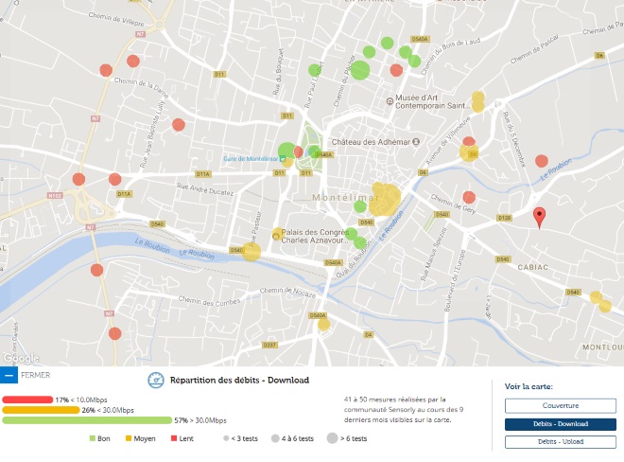Click the red location pin near Cabiac
The height and width of the screenshot is (462, 624).
(539, 218)
